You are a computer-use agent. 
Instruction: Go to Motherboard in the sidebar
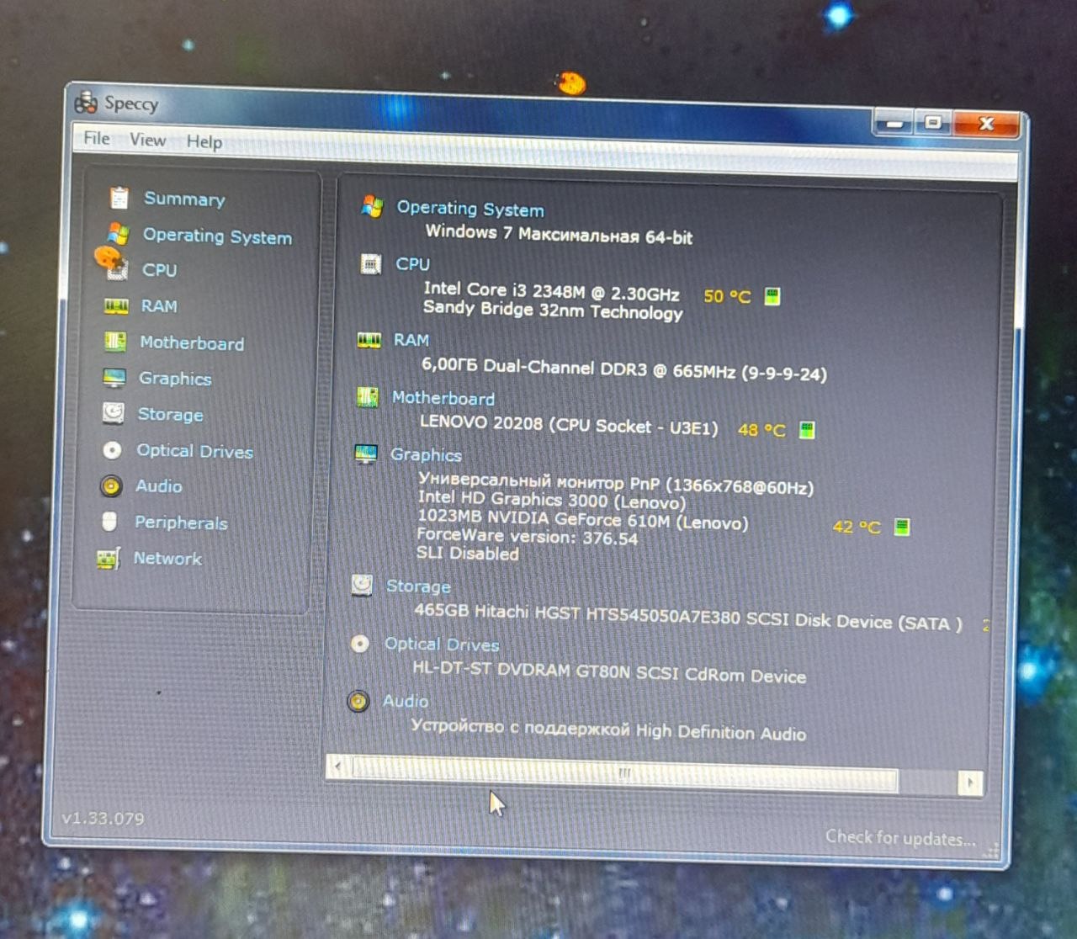[192, 343]
